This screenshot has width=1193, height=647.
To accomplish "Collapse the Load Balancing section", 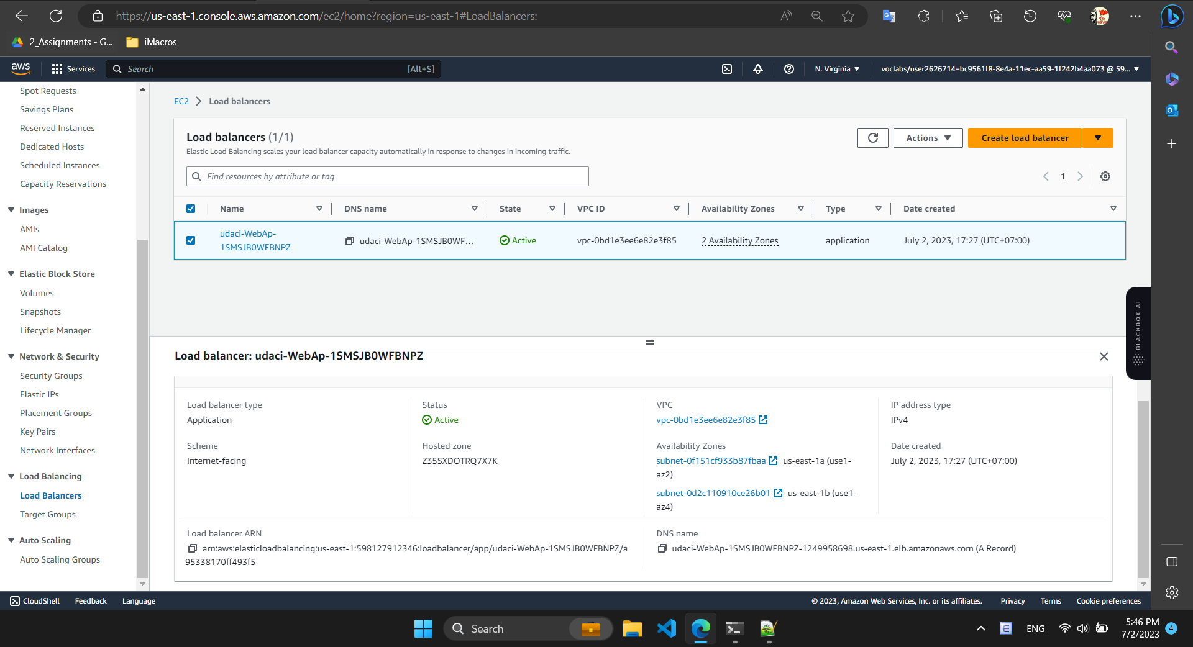I will click(x=11, y=476).
